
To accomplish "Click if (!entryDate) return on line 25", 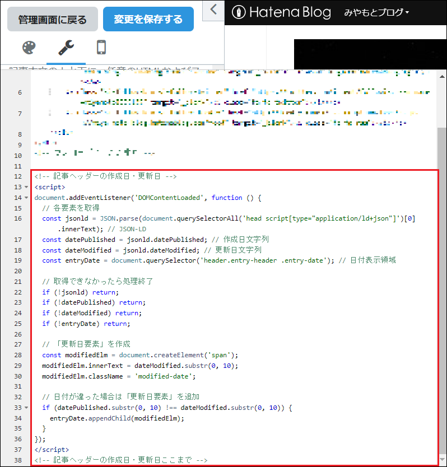I will (x=86, y=324).
